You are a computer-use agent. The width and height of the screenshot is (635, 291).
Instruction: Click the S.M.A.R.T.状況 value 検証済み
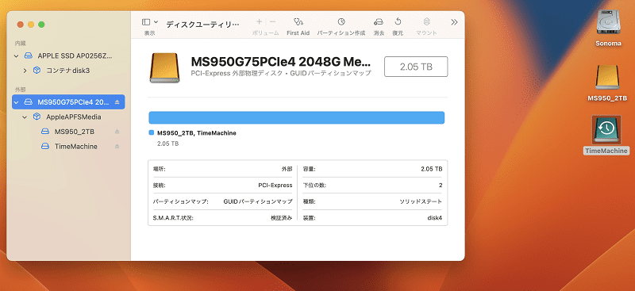point(282,218)
